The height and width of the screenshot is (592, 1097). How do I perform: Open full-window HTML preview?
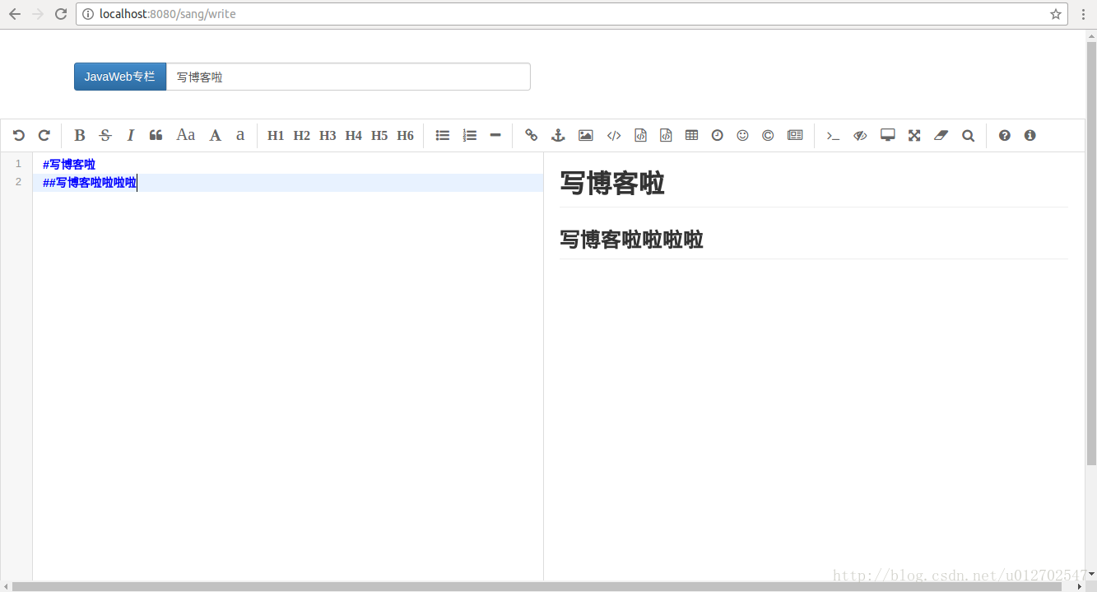pos(887,135)
